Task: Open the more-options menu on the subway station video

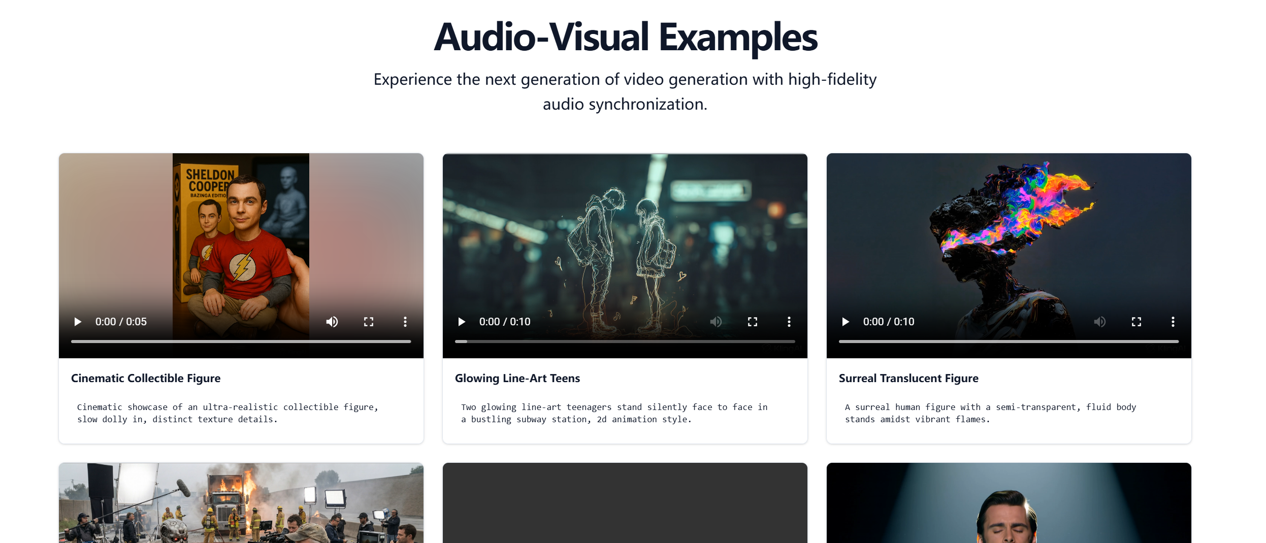Action: (789, 321)
